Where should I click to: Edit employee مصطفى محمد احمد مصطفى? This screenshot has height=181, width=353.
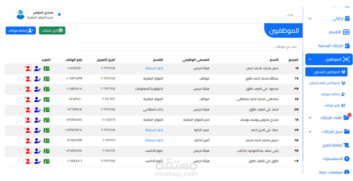(37, 99)
